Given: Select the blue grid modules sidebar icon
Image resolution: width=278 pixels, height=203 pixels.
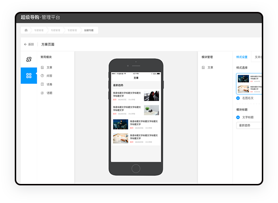Looking at the screenshot, I should (x=29, y=76).
